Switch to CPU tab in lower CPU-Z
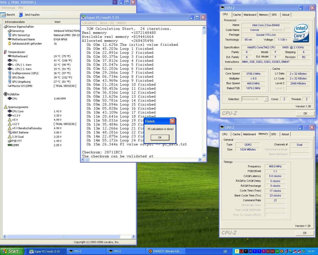318x255 pixels. click(225, 134)
